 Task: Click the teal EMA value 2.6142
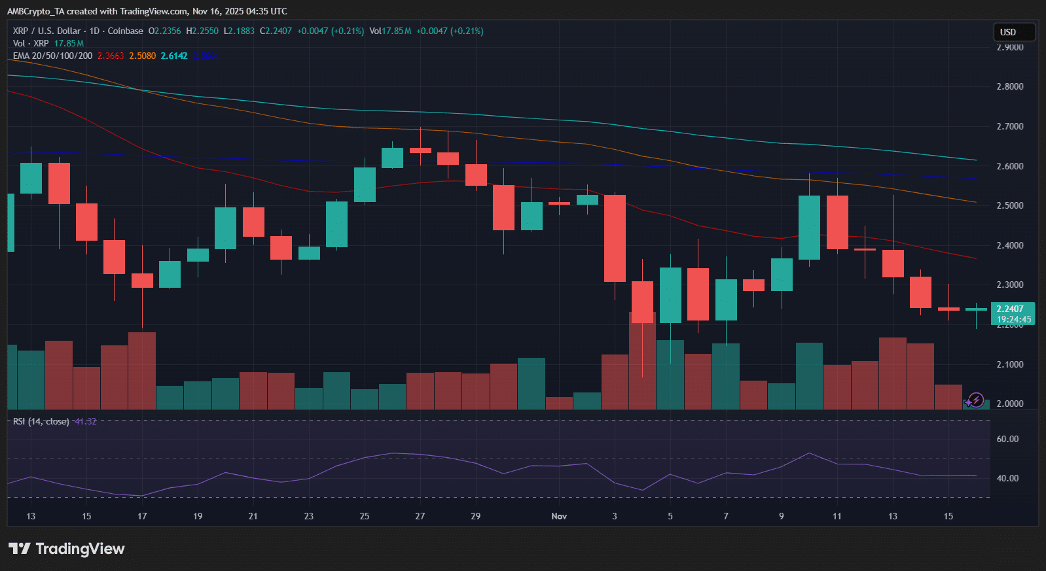click(174, 56)
